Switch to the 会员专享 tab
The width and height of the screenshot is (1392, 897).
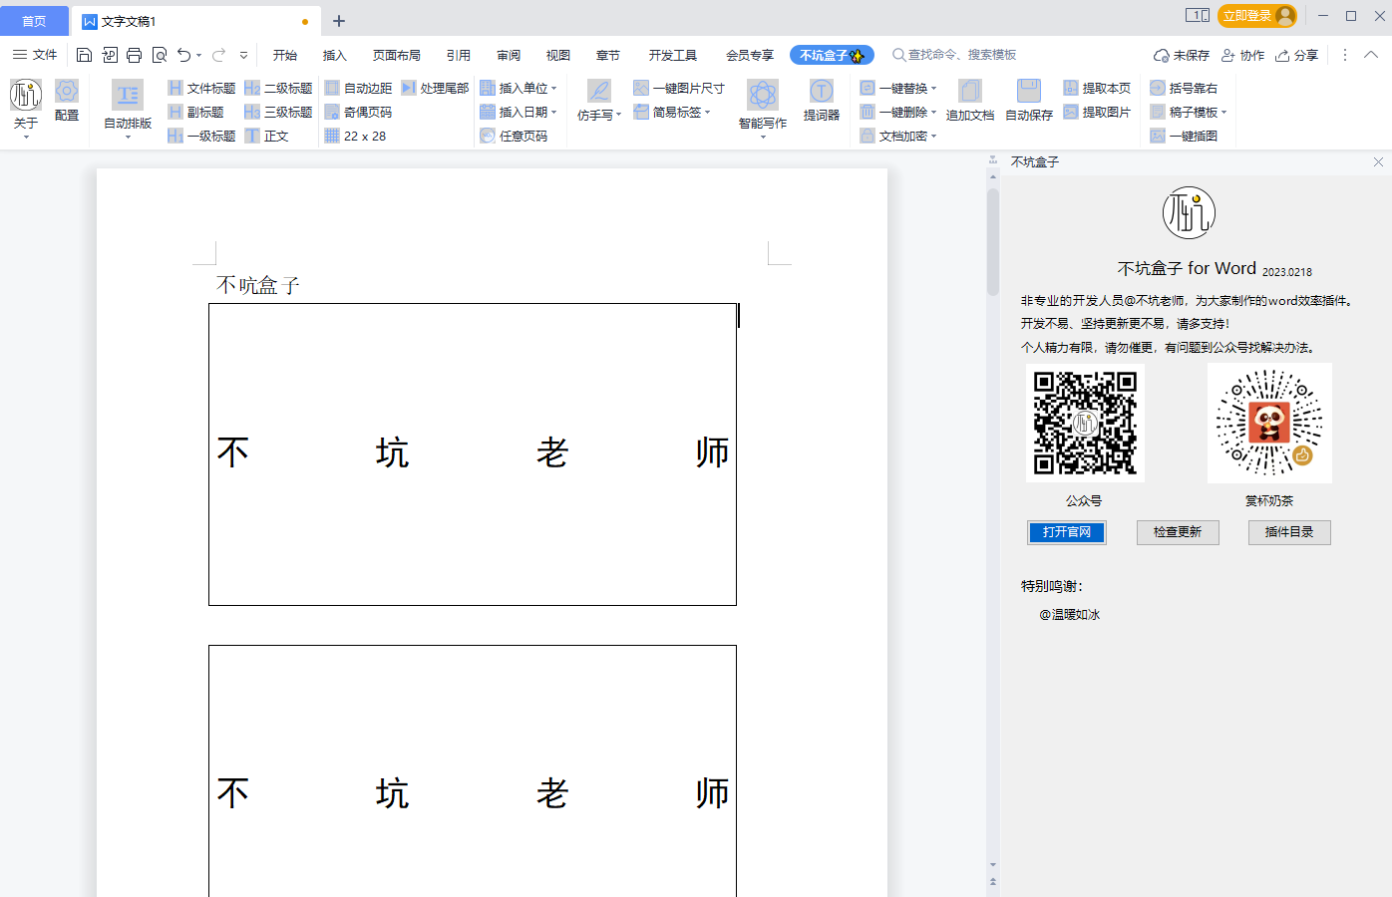(x=750, y=55)
